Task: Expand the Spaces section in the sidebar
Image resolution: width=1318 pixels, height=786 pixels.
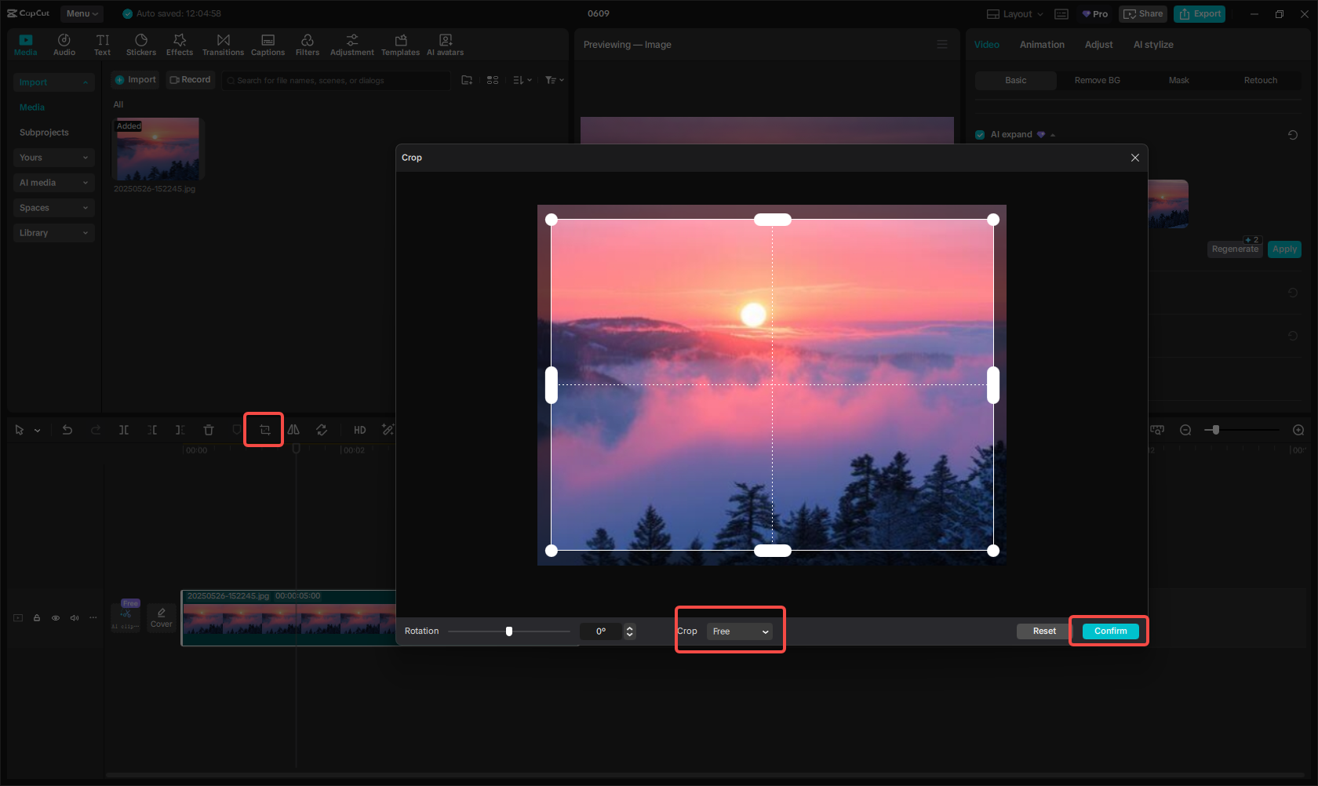Action: (x=53, y=207)
